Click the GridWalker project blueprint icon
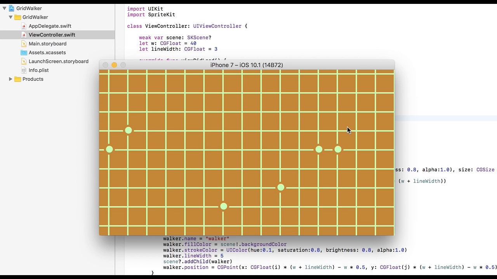This screenshot has width=497, height=279. tap(12, 8)
